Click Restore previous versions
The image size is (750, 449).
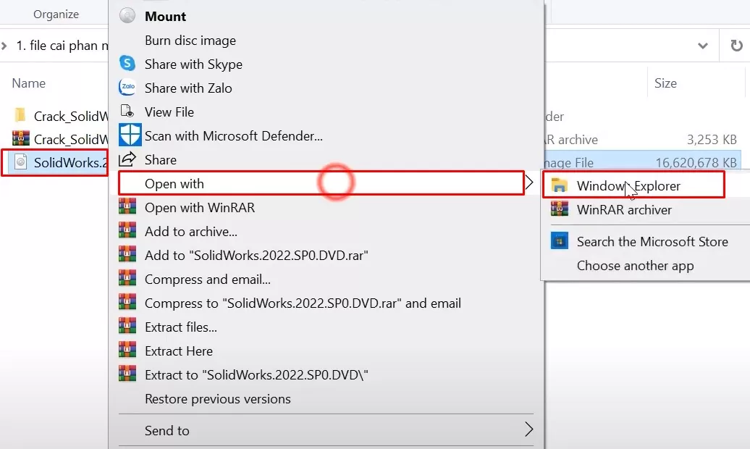(x=218, y=398)
